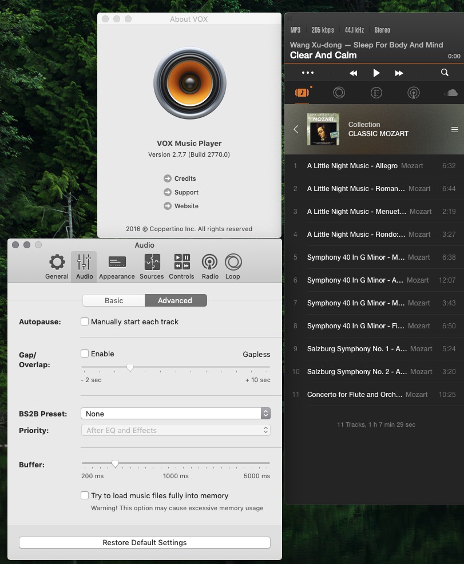Screen dimensions: 464x564
Task: Skip to previous track in VOX player
Action: (353, 73)
